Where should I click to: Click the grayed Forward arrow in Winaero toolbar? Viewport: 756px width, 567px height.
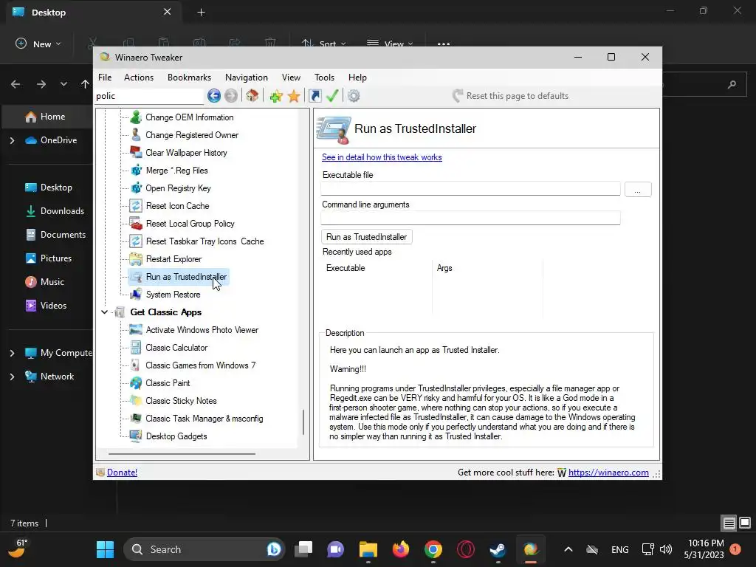[231, 96]
